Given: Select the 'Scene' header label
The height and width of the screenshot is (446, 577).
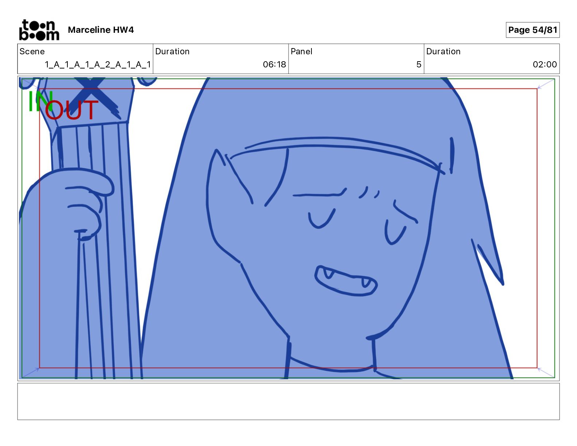Looking at the screenshot, I should tap(32, 51).
